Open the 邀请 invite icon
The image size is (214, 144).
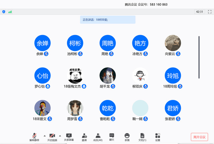tap(84, 136)
